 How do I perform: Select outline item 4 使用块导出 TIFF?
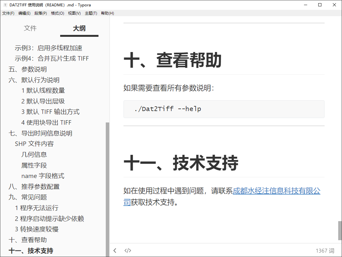click(46, 122)
